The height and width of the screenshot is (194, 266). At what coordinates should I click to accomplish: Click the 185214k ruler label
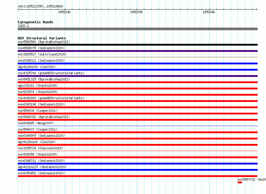[65, 12]
